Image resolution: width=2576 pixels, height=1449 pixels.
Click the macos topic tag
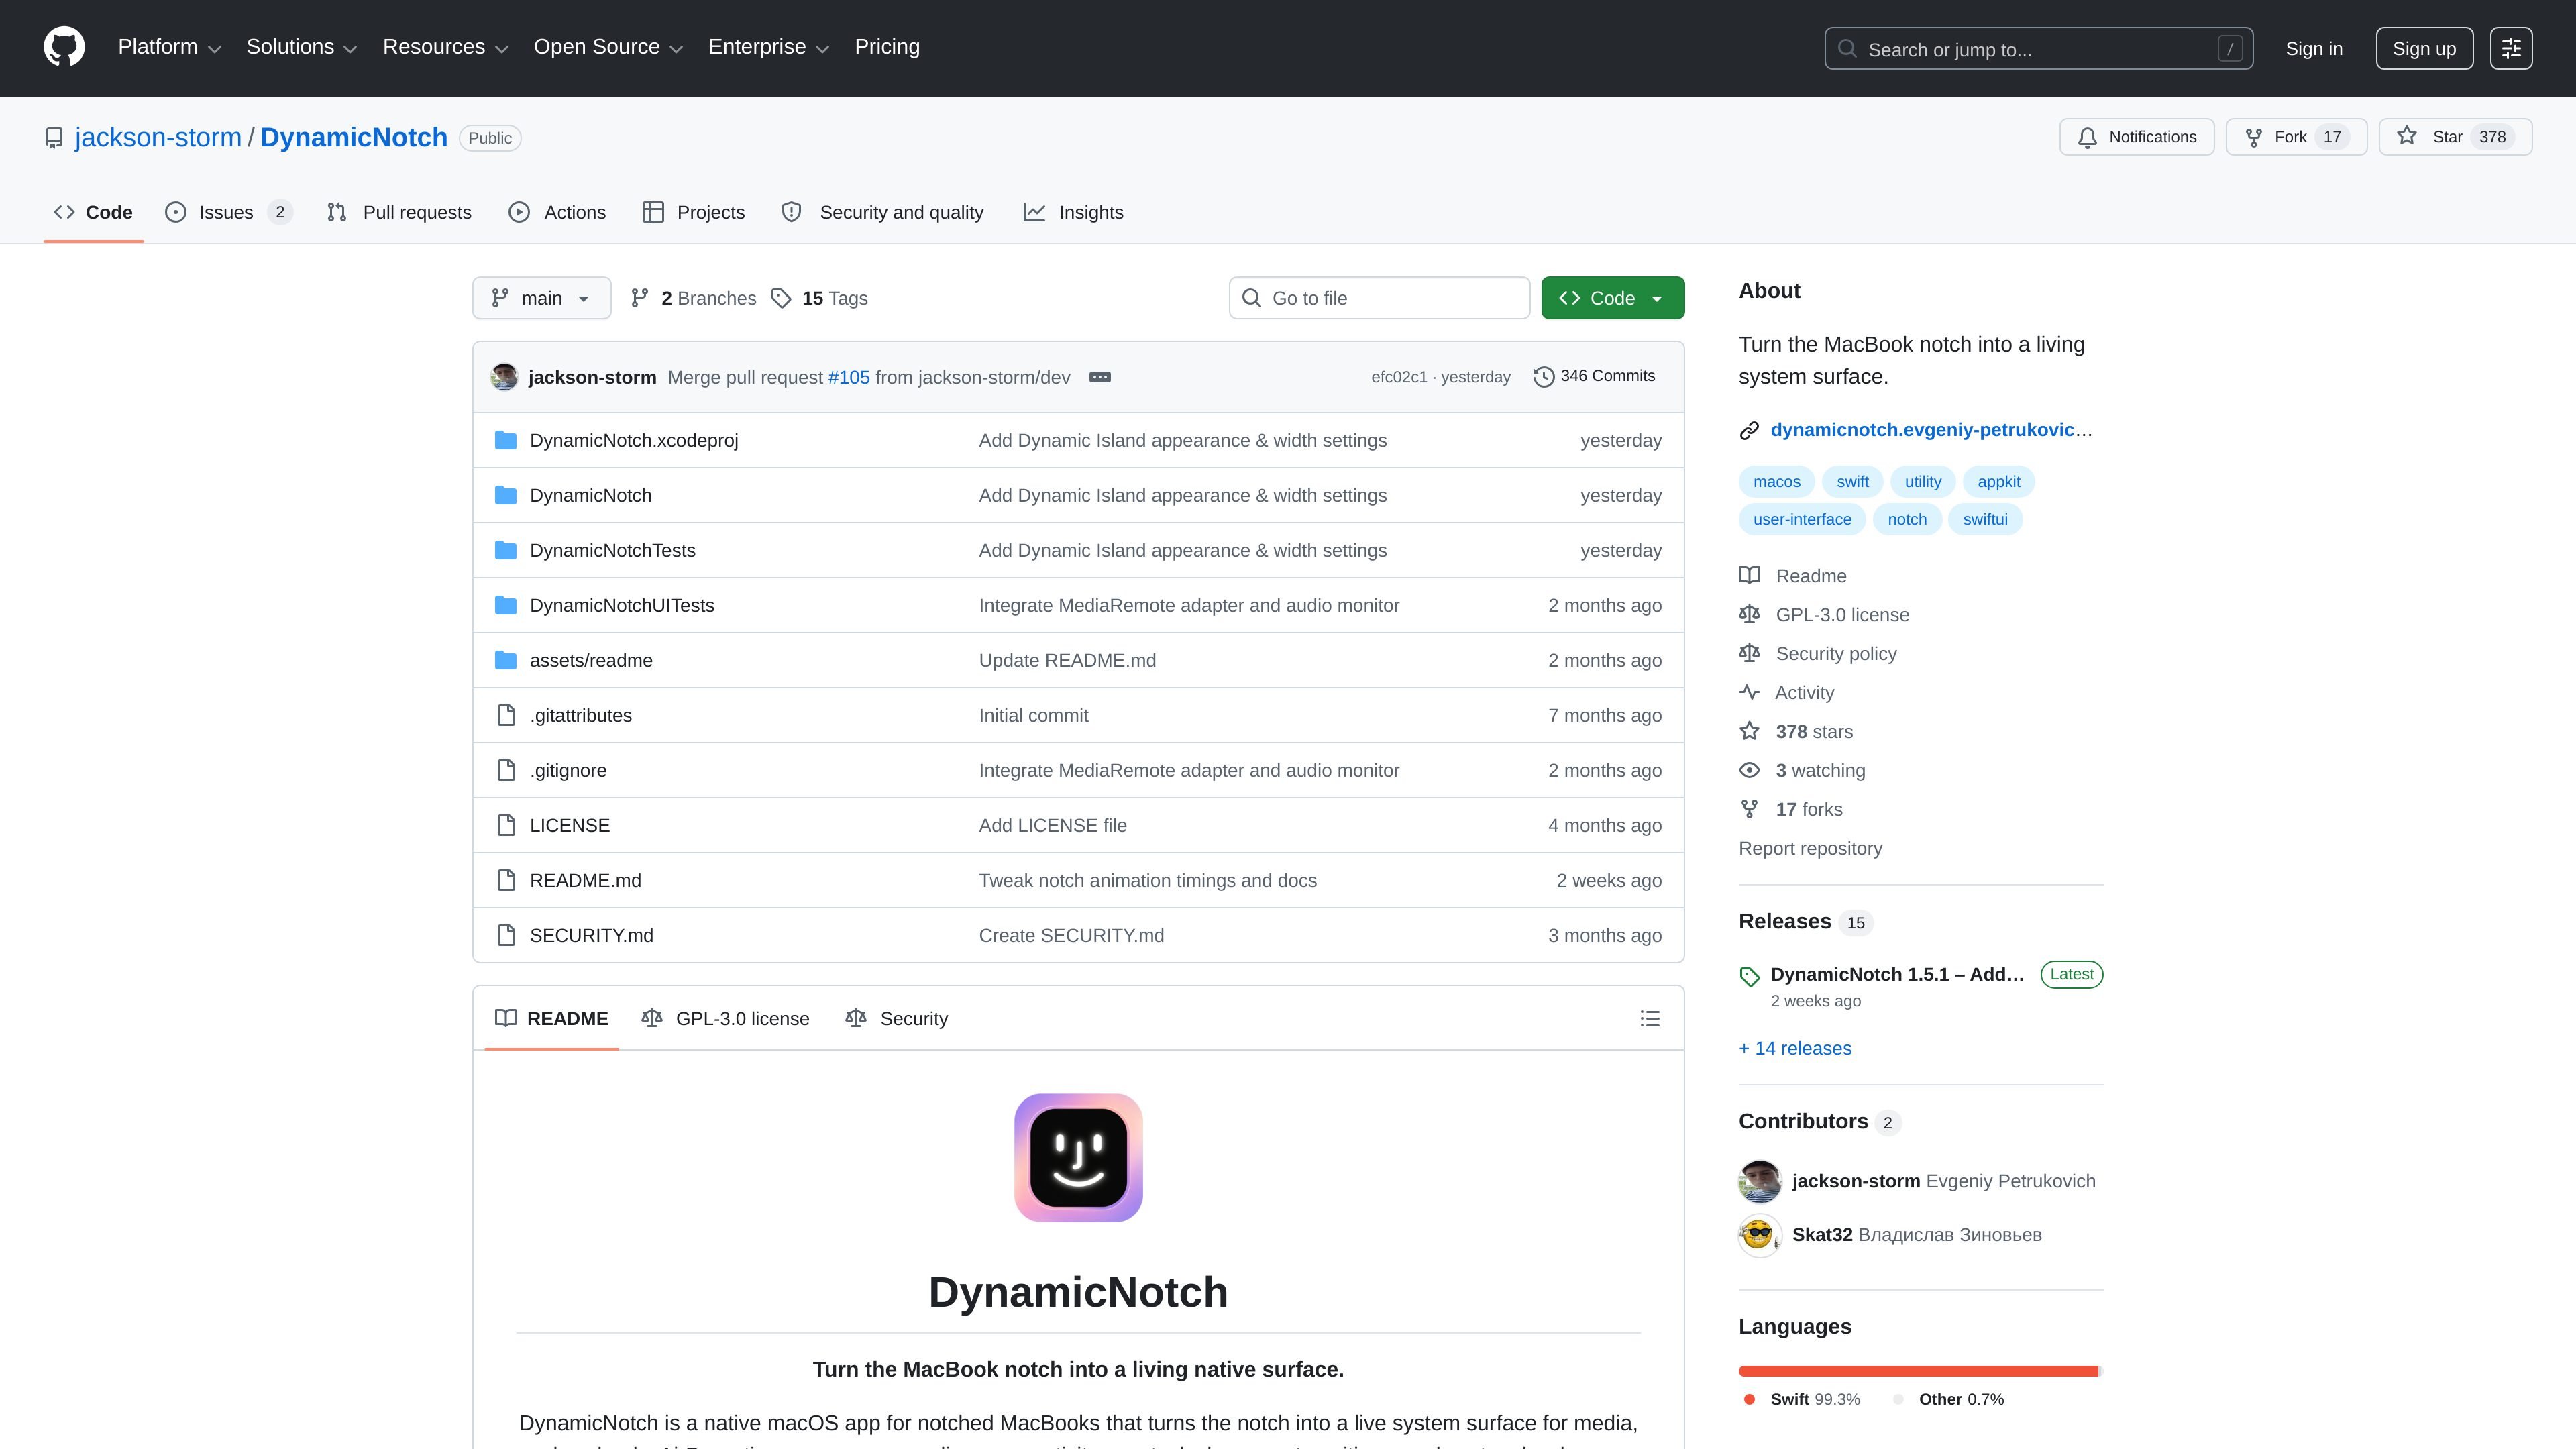tap(1776, 482)
